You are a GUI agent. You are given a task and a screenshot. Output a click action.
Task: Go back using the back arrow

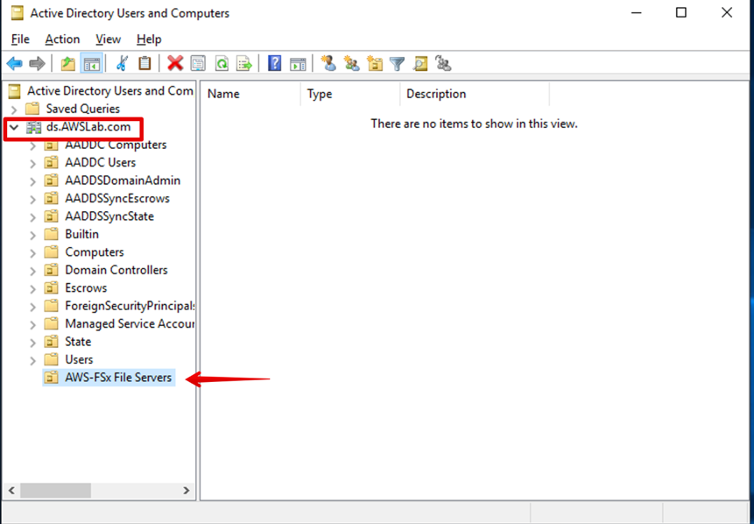[15, 63]
